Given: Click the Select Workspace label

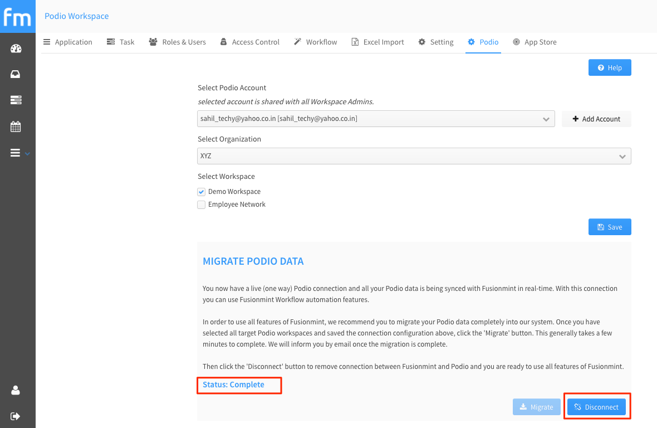Looking at the screenshot, I should [226, 177].
